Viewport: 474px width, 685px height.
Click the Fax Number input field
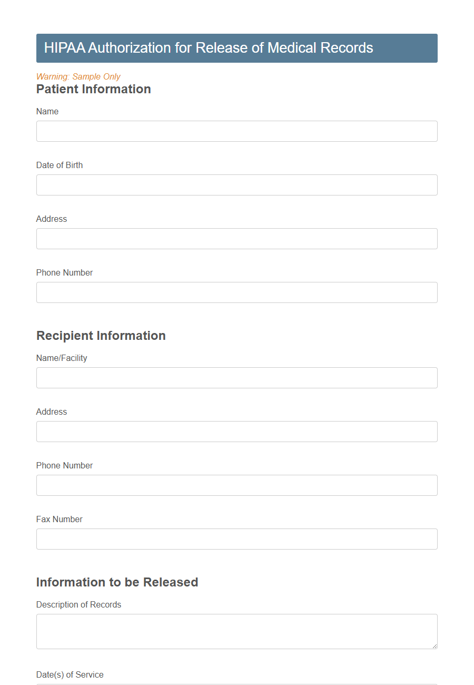tap(236, 539)
